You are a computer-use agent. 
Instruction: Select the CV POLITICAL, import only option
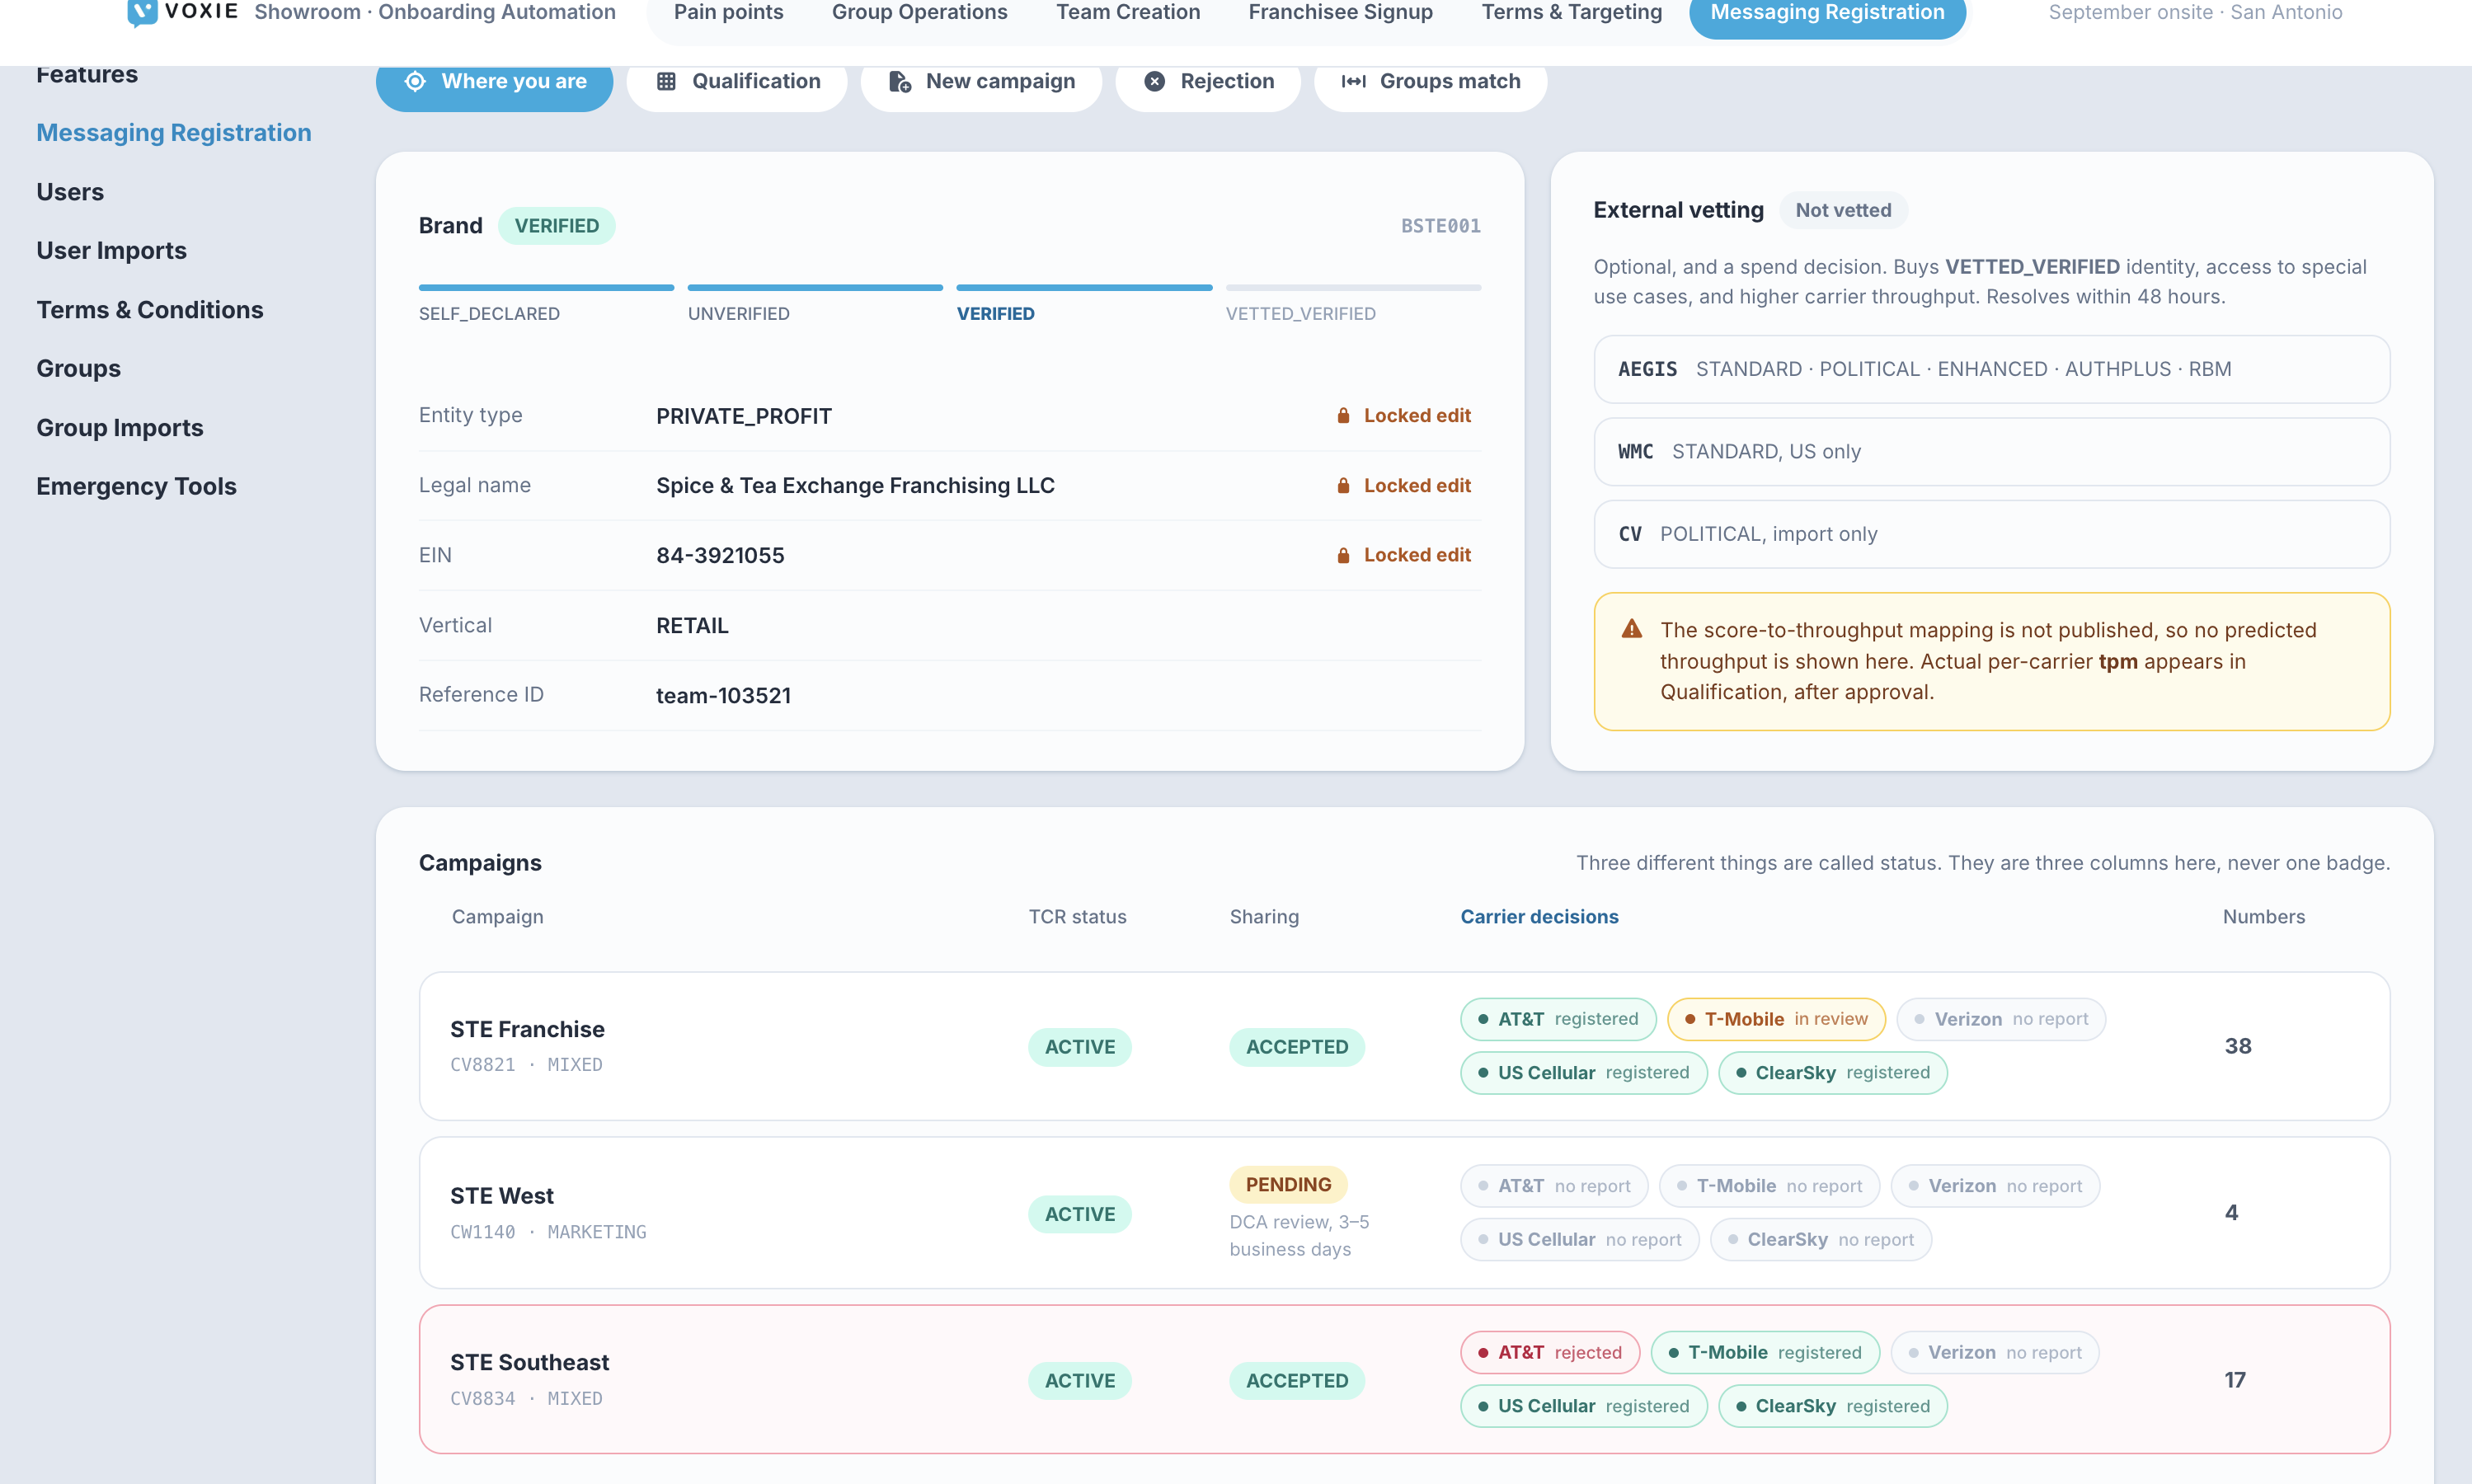pyautogui.click(x=1991, y=534)
